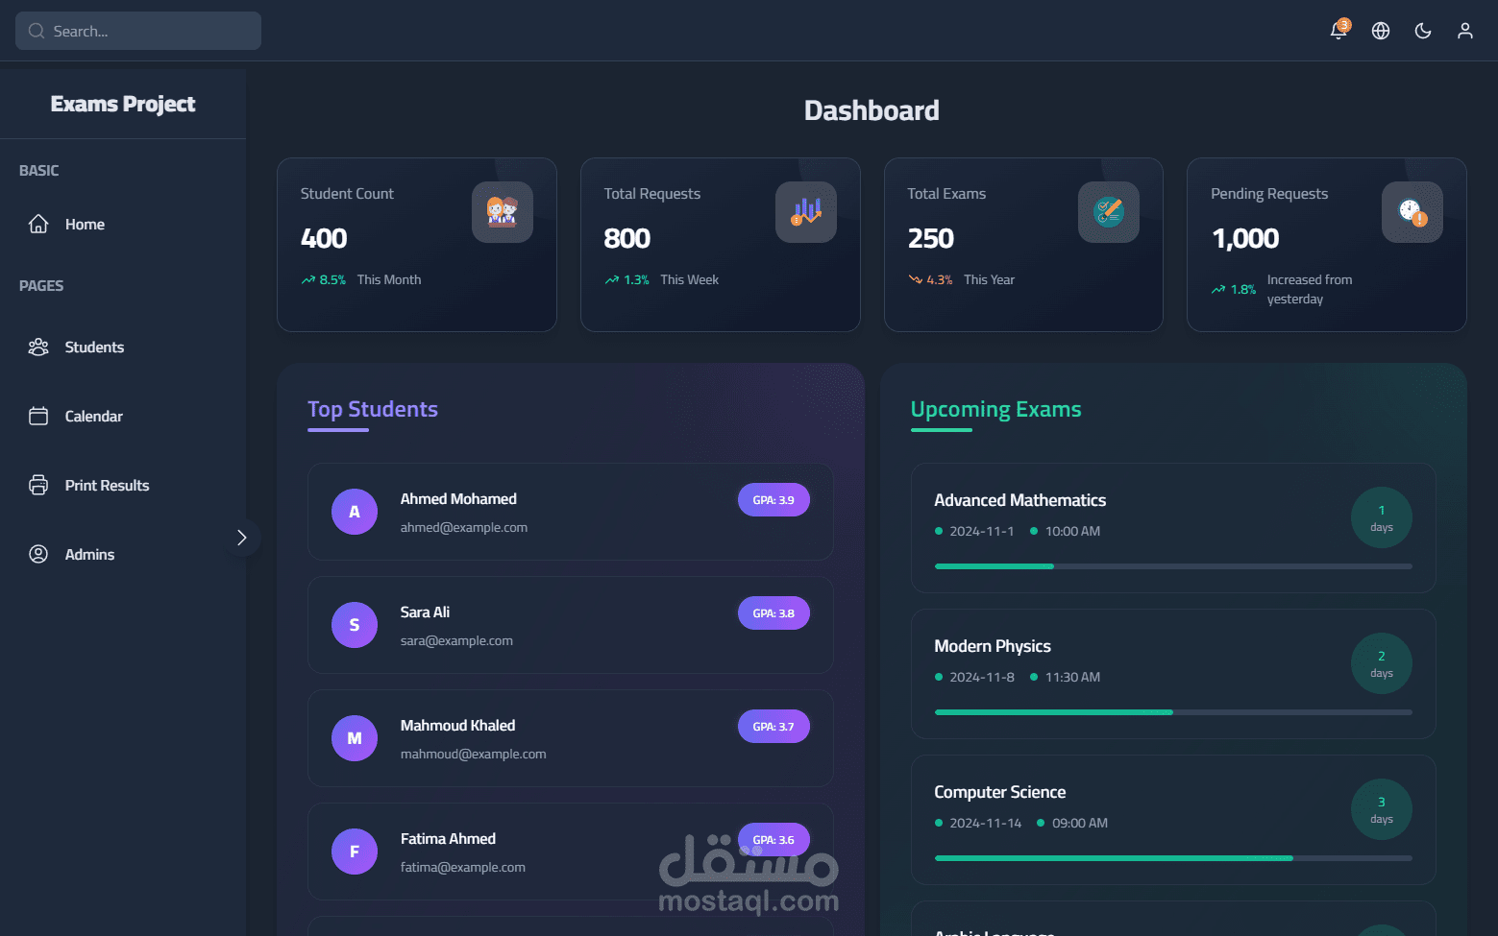Viewport: 1498px width, 936px height.
Task: Click the Top Students heading
Action: (373, 409)
